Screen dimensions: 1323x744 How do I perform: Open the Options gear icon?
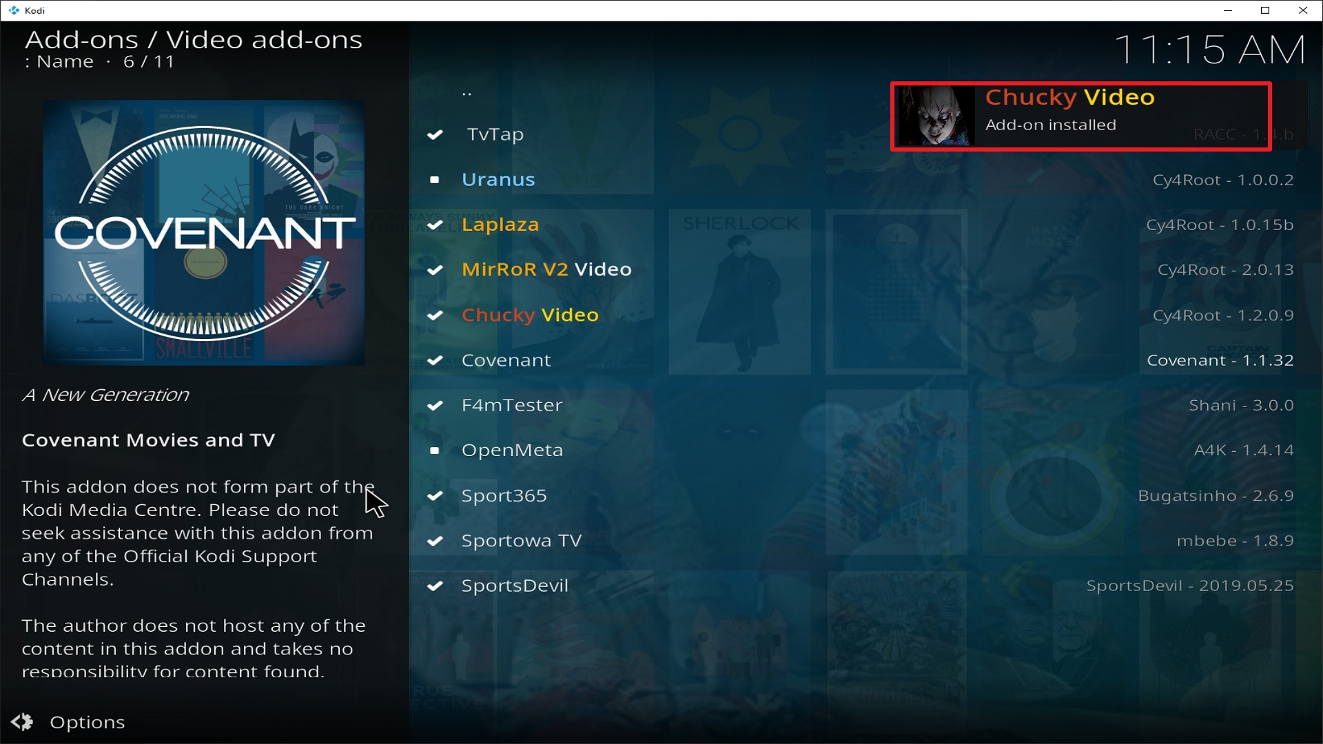[22, 721]
